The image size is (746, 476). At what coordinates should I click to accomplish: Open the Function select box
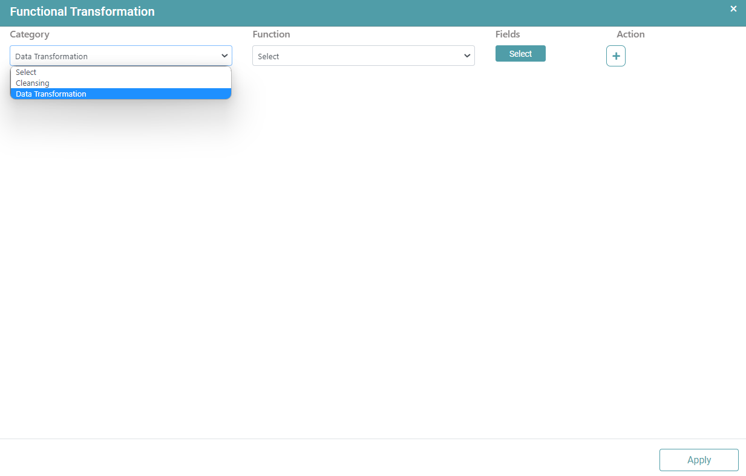tap(363, 56)
